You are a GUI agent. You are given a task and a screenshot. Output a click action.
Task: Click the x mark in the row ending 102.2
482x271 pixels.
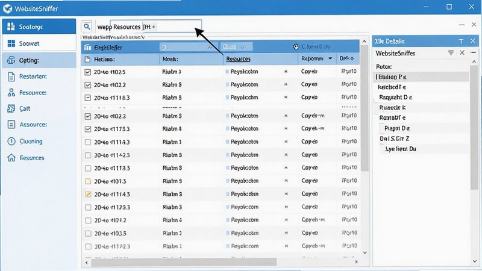coord(286,84)
